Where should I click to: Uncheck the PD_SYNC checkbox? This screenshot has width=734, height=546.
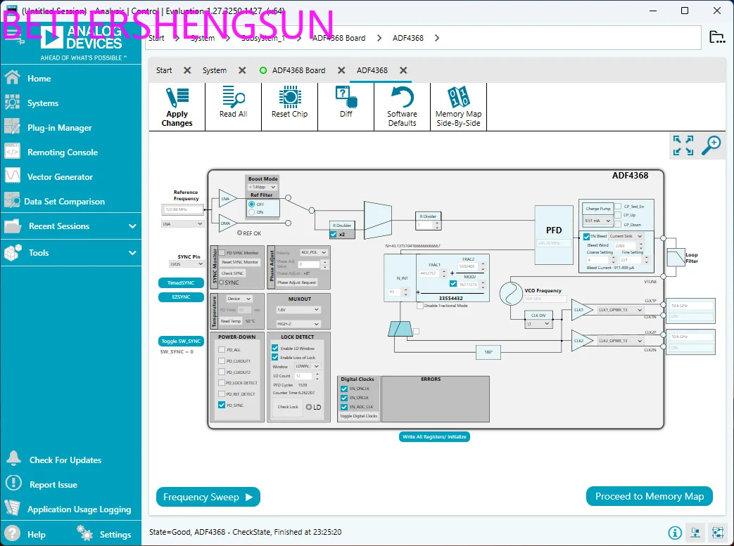[222, 405]
